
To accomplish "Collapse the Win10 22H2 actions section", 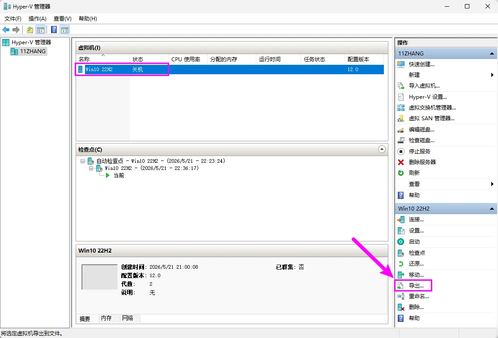I will tap(492, 209).
